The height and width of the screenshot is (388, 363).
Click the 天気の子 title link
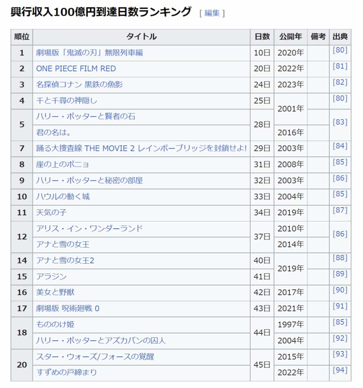coord(51,212)
